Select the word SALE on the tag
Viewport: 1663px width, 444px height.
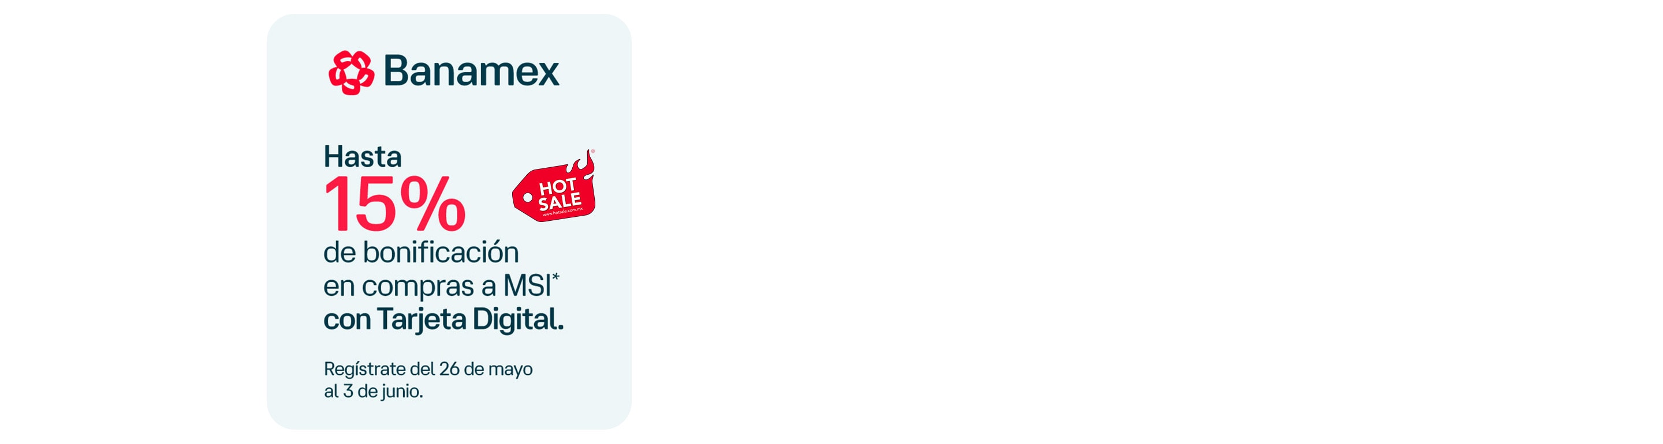point(560,202)
